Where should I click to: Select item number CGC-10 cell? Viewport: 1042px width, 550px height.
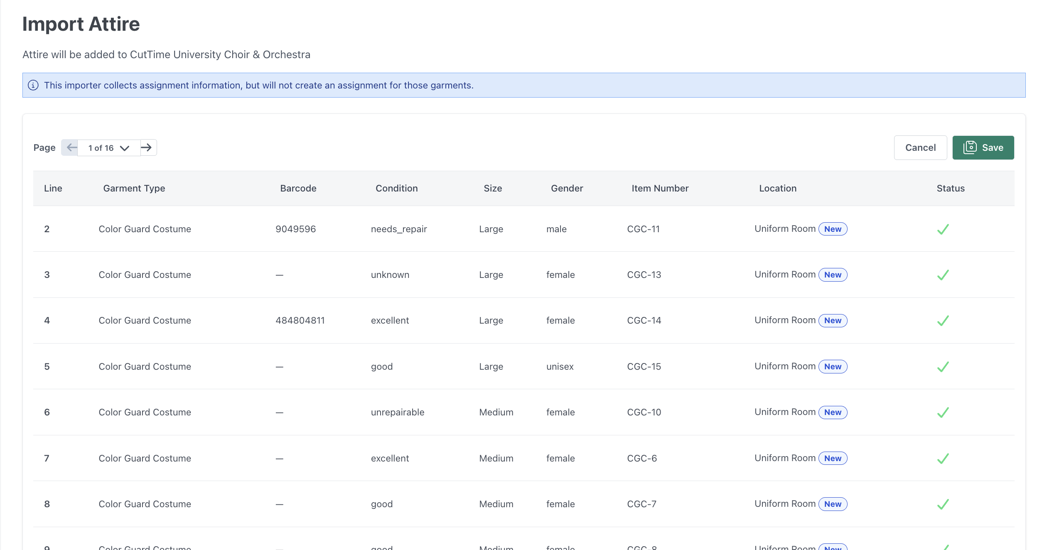pyautogui.click(x=644, y=412)
